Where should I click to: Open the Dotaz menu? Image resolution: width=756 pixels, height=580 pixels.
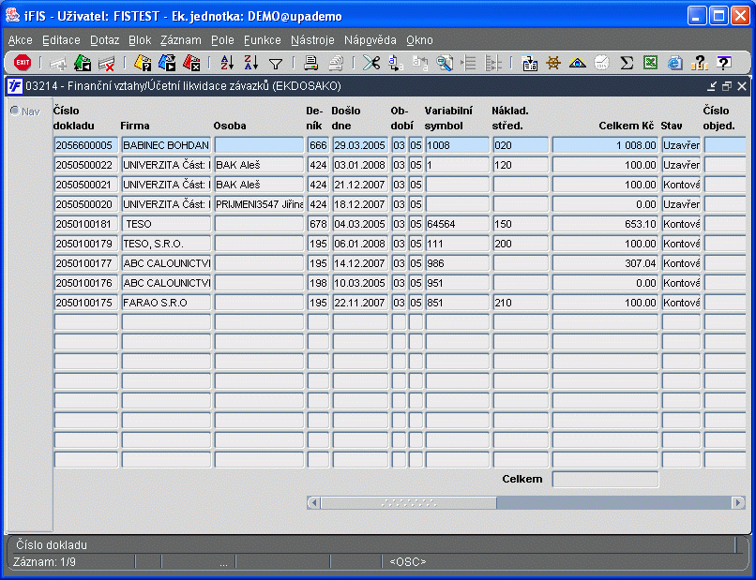(105, 40)
